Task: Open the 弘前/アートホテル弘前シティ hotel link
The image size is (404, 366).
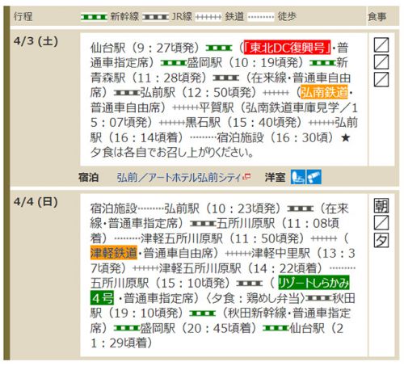Action: 179,178
